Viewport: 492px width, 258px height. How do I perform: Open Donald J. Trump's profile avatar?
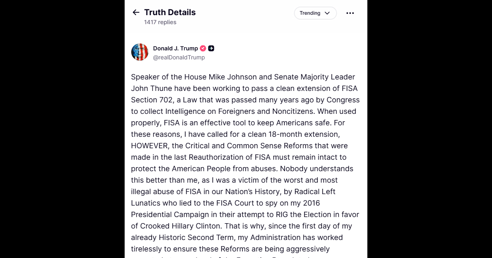(x=140, y=52)
